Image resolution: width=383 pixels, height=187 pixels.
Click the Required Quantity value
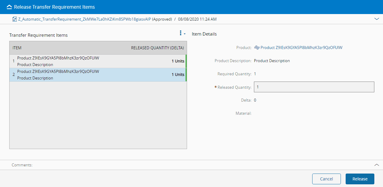click(255, 74)
